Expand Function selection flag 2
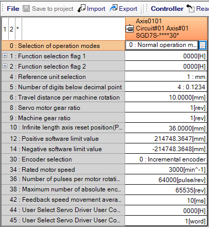Viewport: 209px width, 227px height. pos(5,66)
